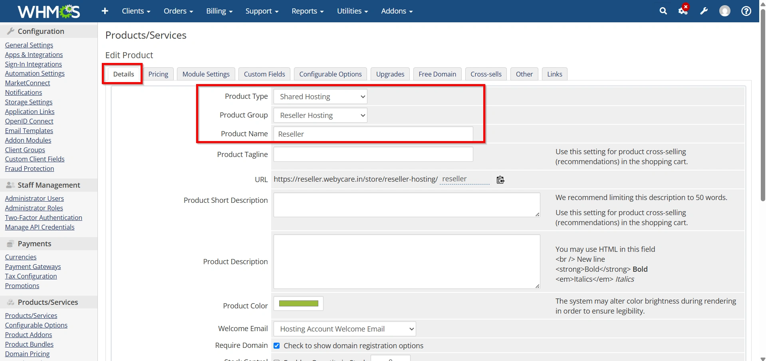Screen dimensions: 766x361
Task: Open Fraud Protection link
Action: coord(30,169)
